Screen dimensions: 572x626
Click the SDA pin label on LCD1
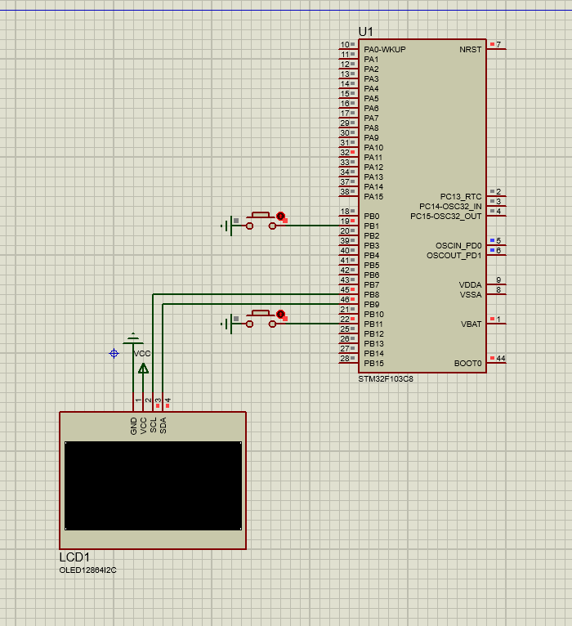pos(163,426)
